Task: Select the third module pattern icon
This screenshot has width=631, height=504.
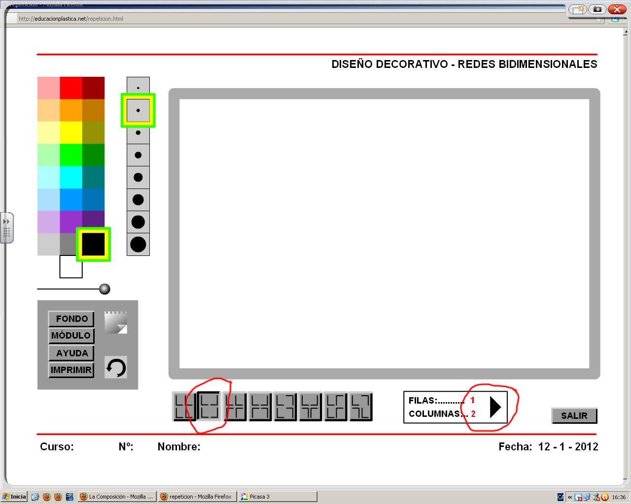Action: pyautogui.click(x=235, y=407)
